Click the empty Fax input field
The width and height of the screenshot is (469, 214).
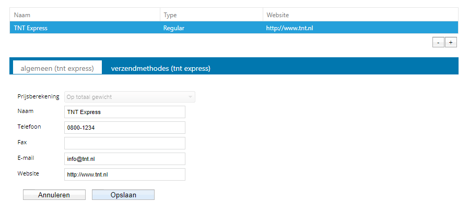125,143
